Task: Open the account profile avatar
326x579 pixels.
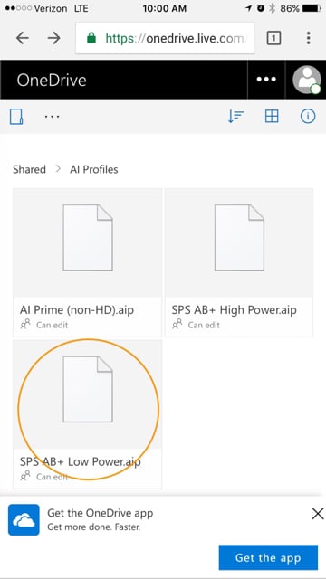Action: coord(306,80)
